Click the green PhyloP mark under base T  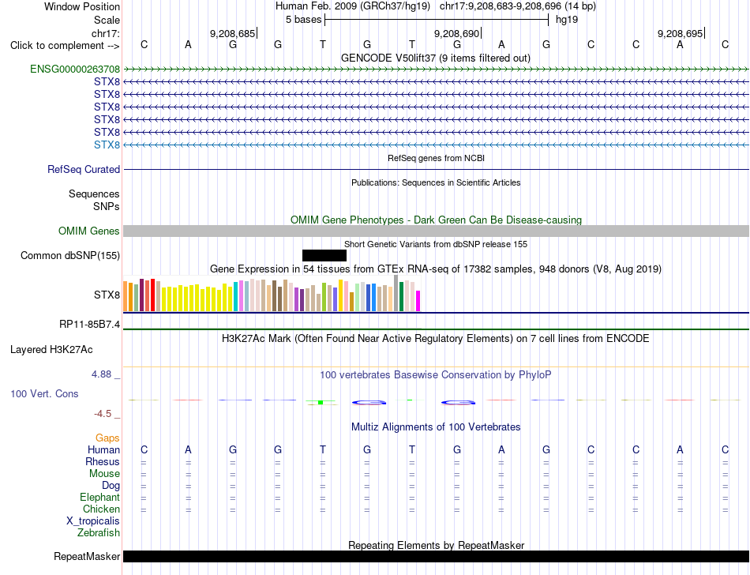[321, 402]
